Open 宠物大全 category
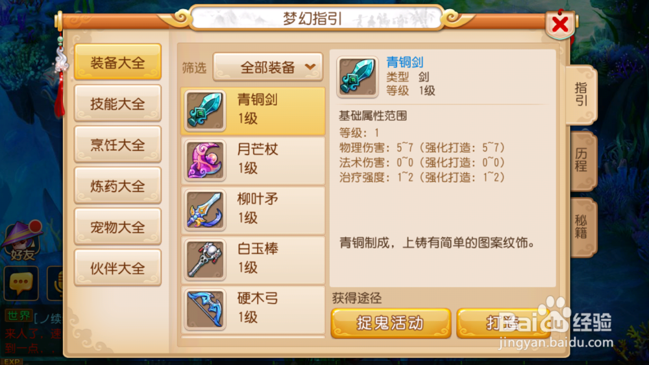 point(117,226)
